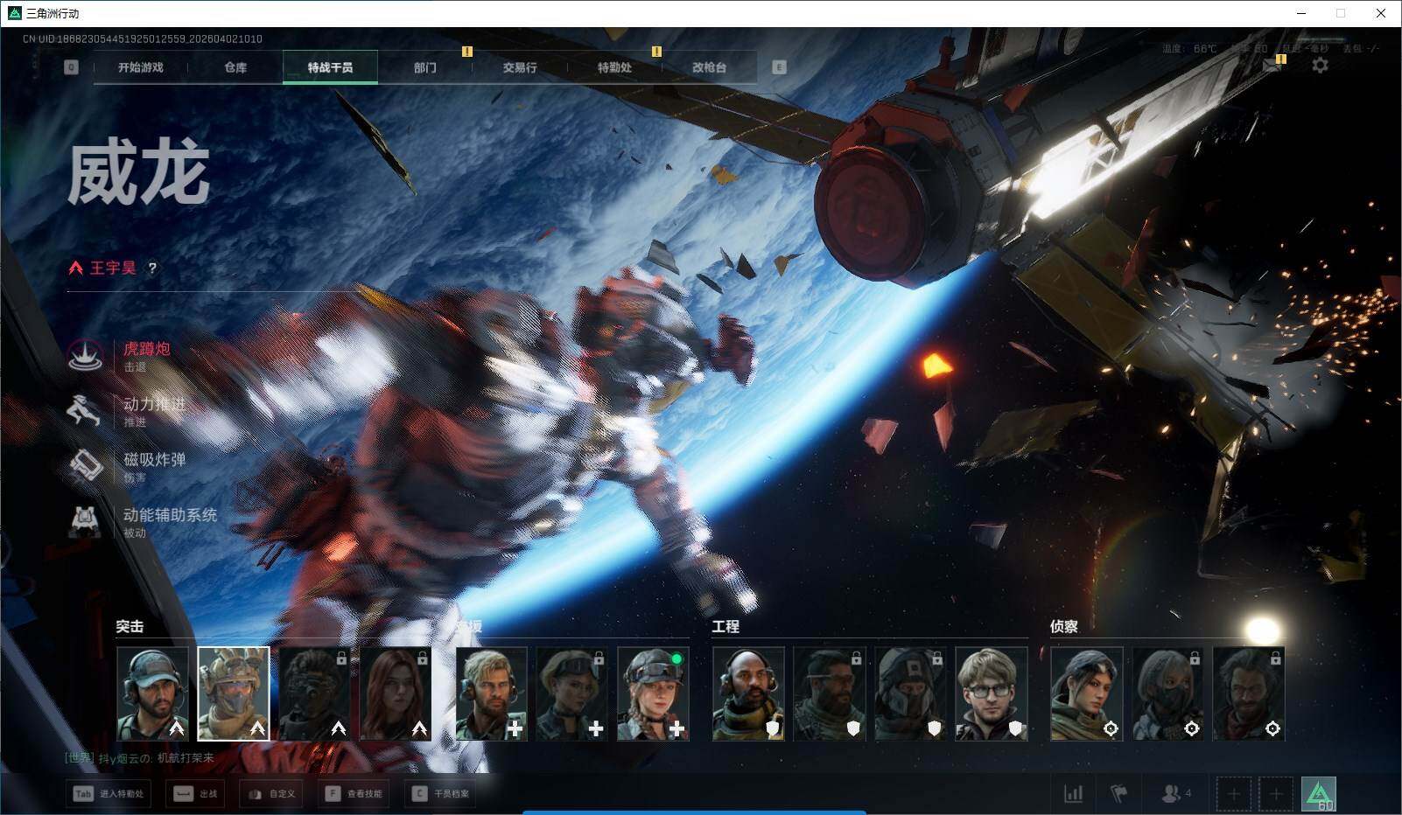Open the 干员档案 button
The height and width of the screenshot is (815, 1402).
(441, 794)
